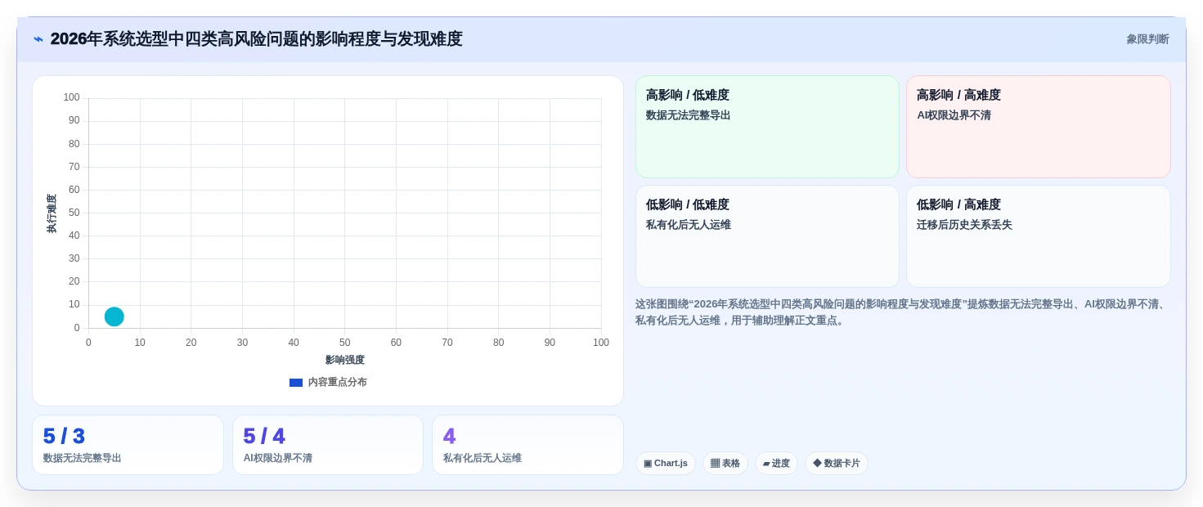Click the 4 私有化后无人运维 stat card
Screen dimensions: 1203x507
coord(527,445)
